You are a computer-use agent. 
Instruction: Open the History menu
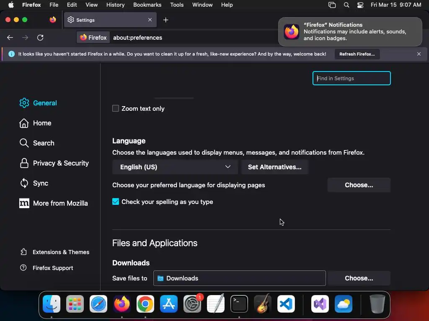[x=116, y=5]
